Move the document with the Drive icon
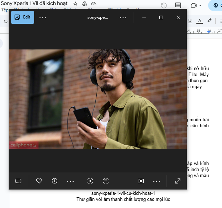Screen dimensions: 222x208 pyautogui.click(x=85, y=4)
